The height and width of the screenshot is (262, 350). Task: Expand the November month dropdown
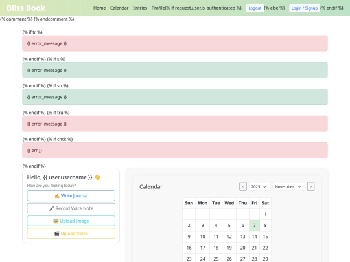point(288,186)
